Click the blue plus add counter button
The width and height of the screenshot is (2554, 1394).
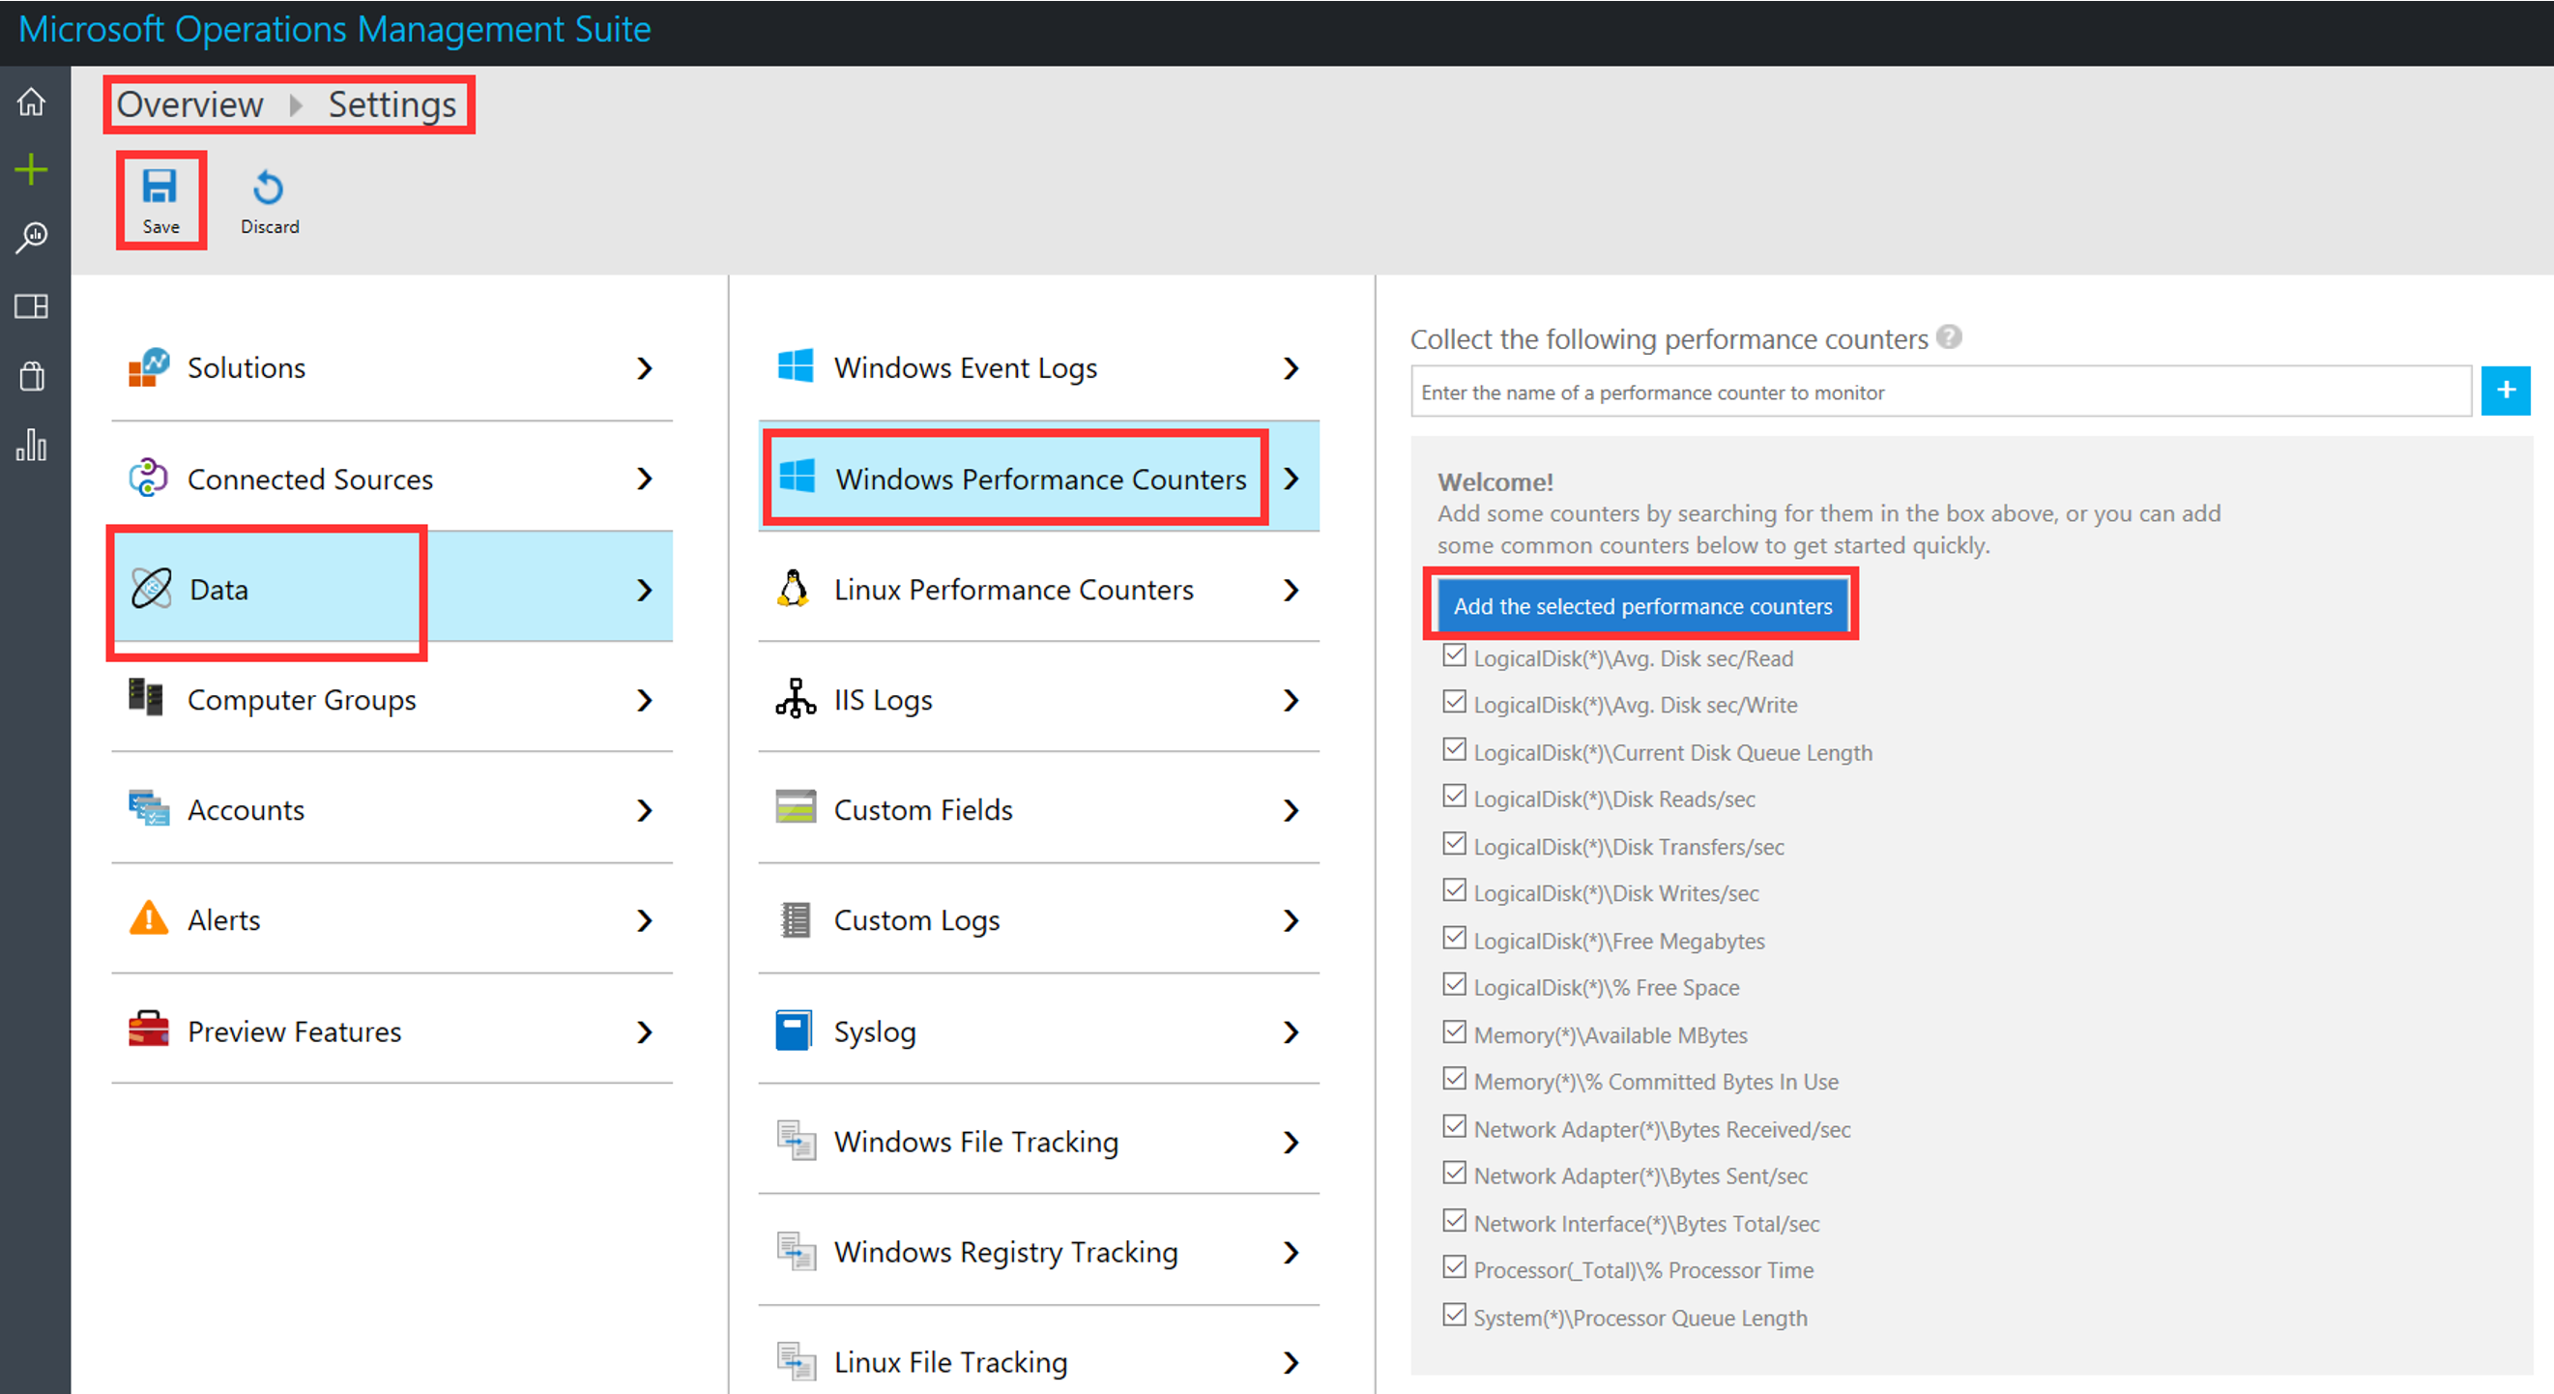(2506, 391)
